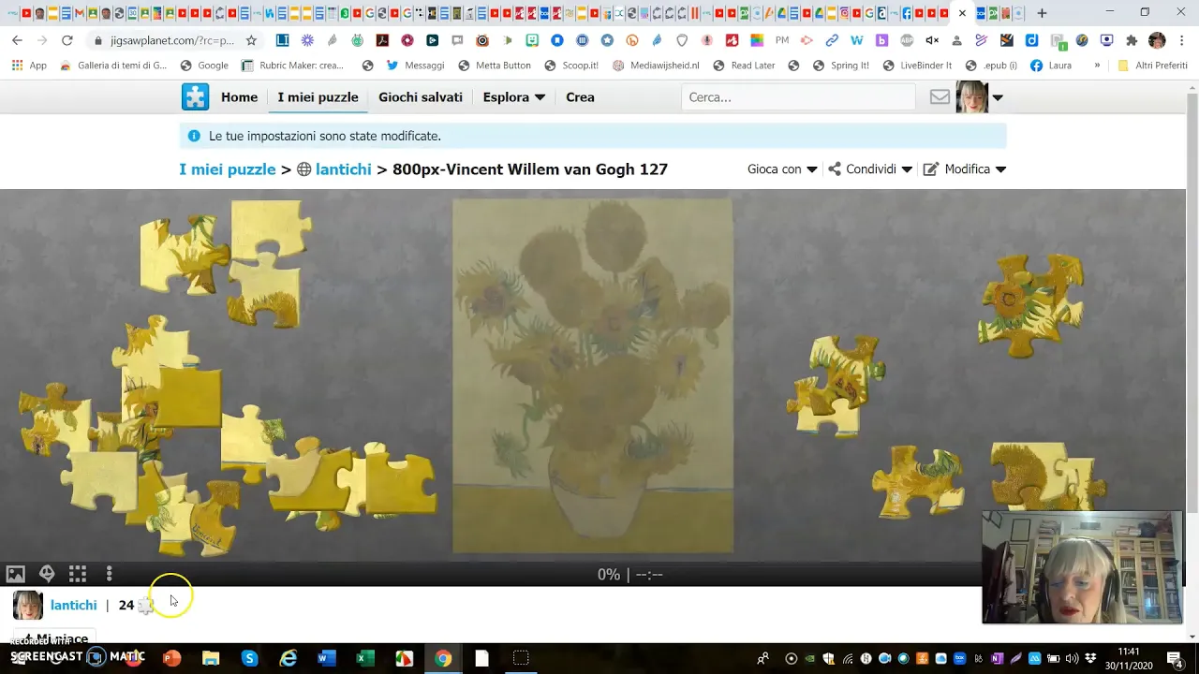Click the globe icon next to lantichi
1199x674 pixels.
point(303,169)
